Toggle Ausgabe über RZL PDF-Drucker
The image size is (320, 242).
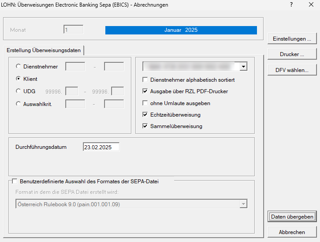(x=145, y=92)
